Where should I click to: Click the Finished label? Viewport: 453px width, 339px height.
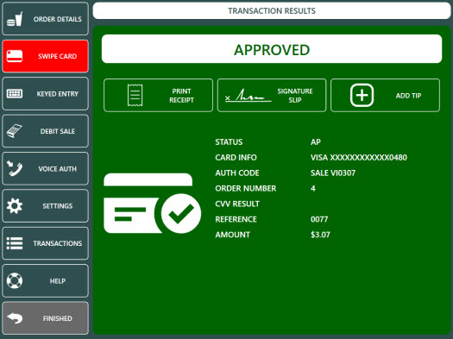pos(58,318)
